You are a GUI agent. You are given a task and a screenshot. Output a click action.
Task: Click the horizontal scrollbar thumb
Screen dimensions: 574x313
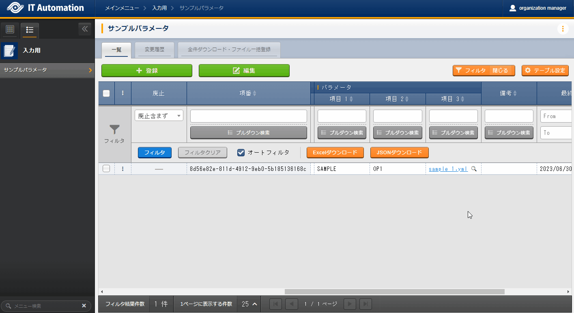[394, 291]
